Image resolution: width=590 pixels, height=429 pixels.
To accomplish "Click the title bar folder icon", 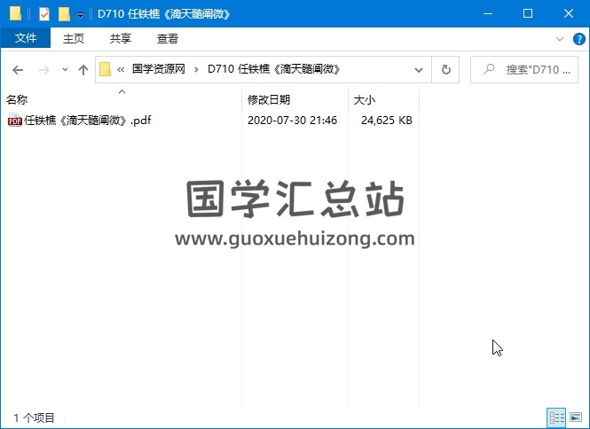I will point(15,13).
